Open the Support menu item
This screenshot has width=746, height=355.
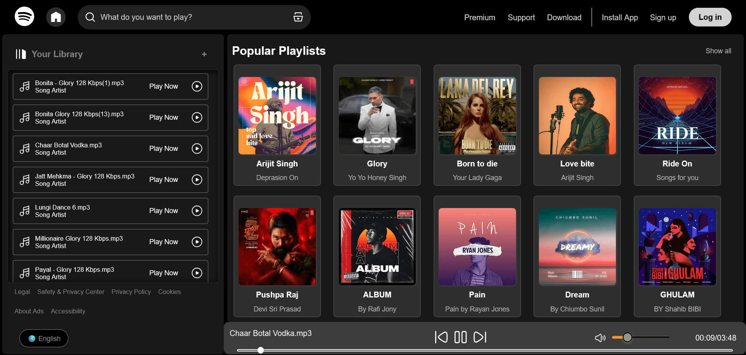521,17
